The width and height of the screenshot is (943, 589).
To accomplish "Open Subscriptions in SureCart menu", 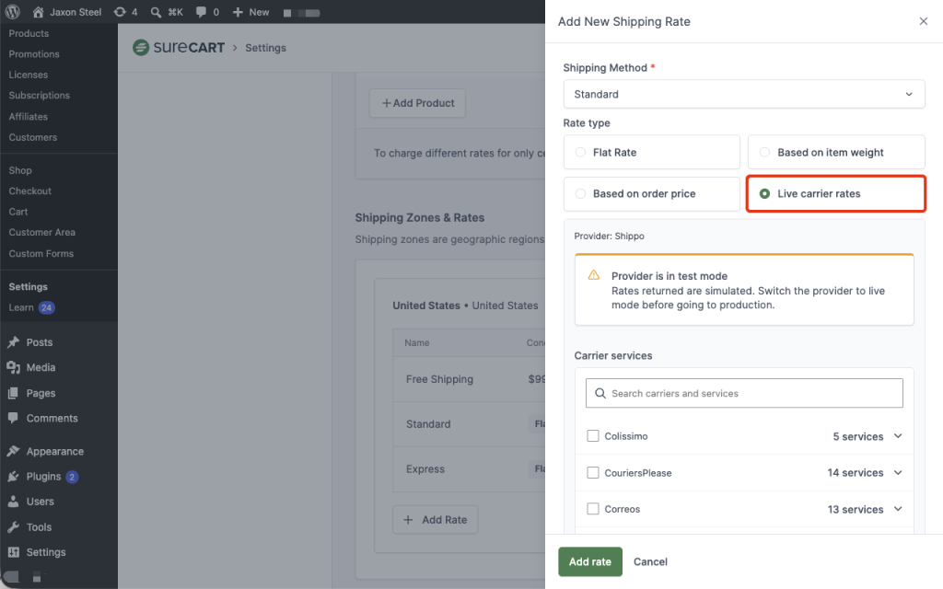I will 39,95.
